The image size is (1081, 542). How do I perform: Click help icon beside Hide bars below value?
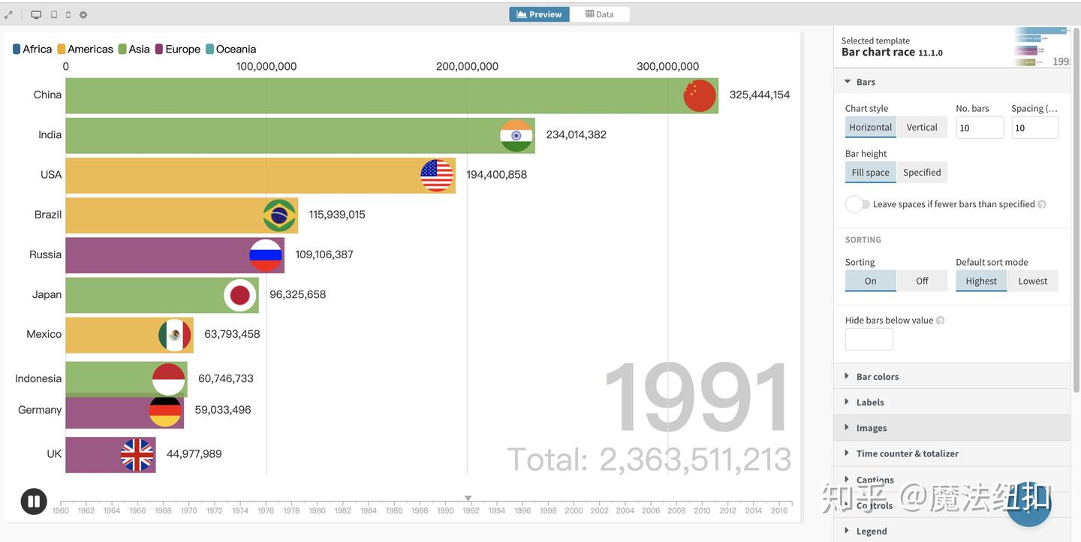pos(940,321)
